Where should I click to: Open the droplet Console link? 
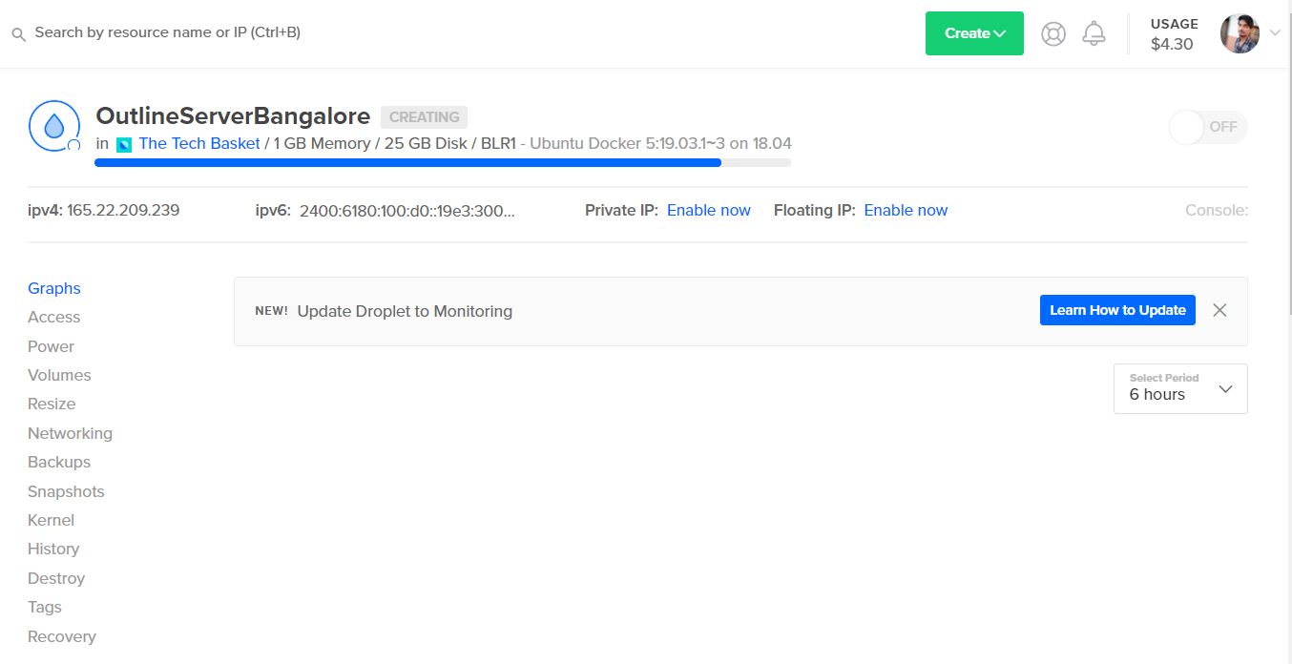tap(1217, 210)
